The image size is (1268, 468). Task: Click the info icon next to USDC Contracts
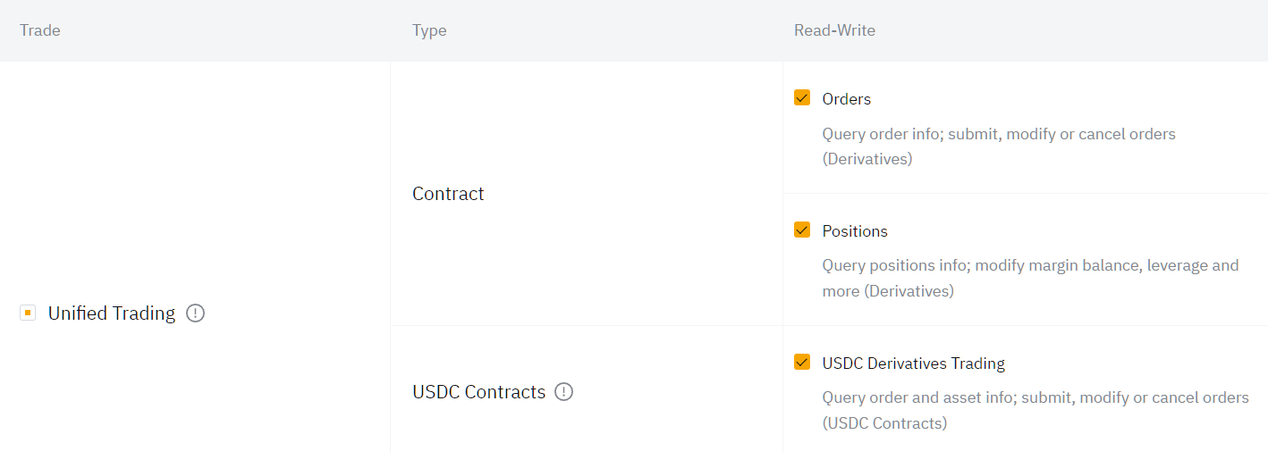point(563,392)
